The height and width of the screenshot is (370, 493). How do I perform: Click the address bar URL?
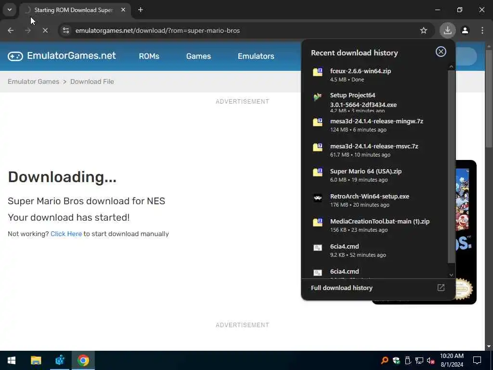[157, 30]
